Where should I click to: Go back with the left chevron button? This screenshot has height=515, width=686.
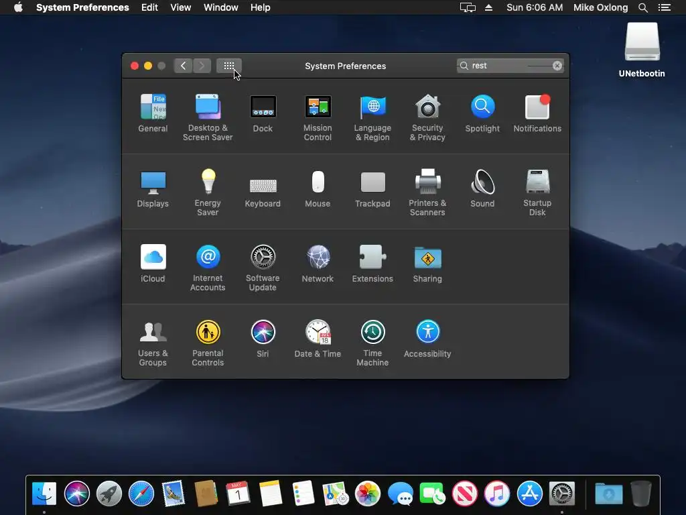183,66
